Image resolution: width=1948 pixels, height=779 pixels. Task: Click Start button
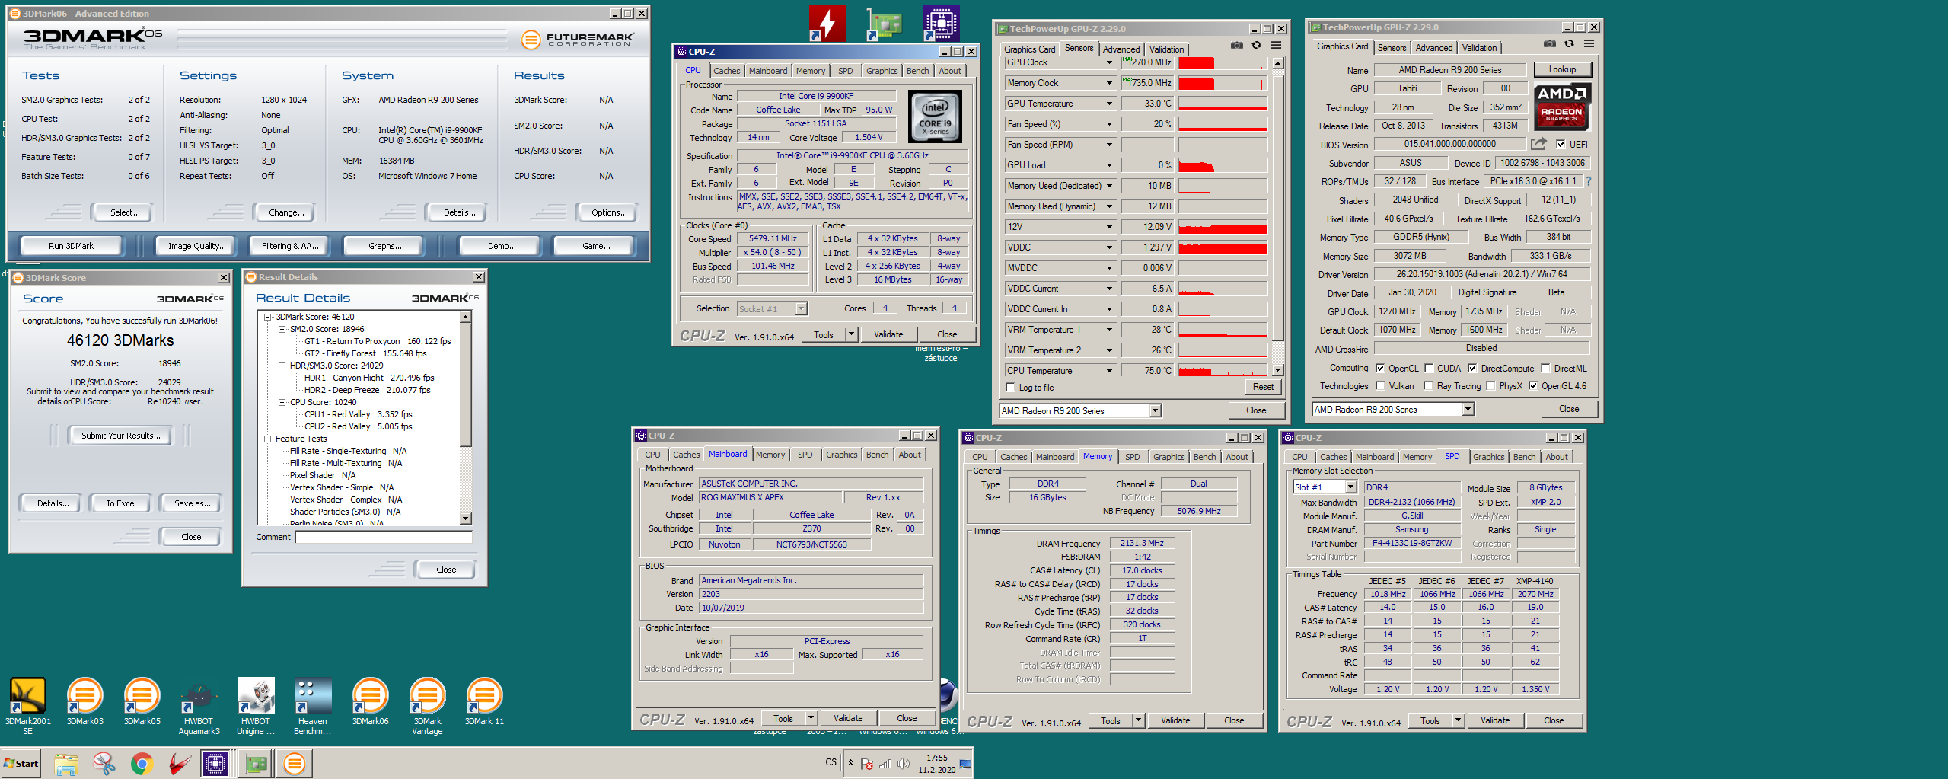(x=21, y=763)
